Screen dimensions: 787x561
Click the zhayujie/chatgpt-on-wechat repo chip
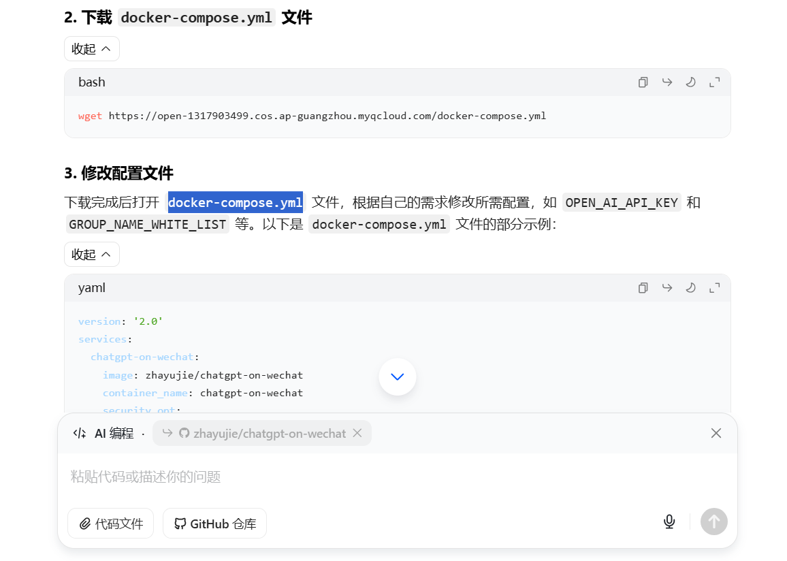[263, 433]
